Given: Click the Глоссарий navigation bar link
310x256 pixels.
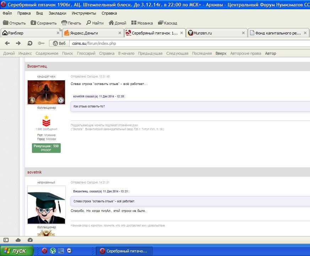Looking at the screenshot, I should (86, 53).
